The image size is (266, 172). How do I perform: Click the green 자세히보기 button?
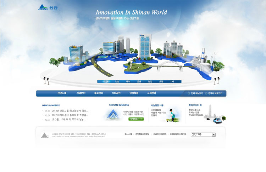click(136, 119)
